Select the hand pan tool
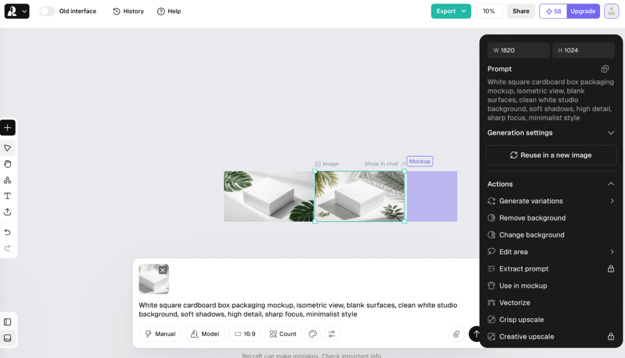Image resolution: width=625 pixels, height=358 pixels. point(7,164)
